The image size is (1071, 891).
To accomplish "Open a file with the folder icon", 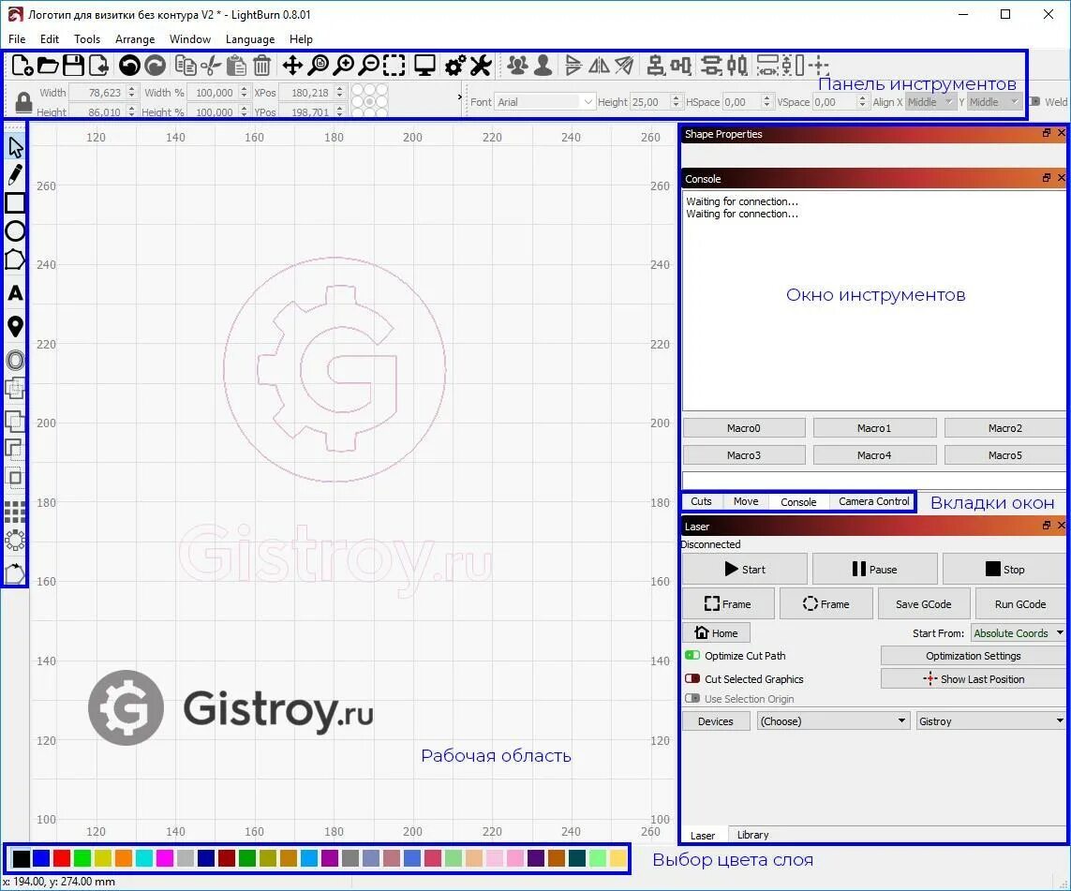I will 48,66.
